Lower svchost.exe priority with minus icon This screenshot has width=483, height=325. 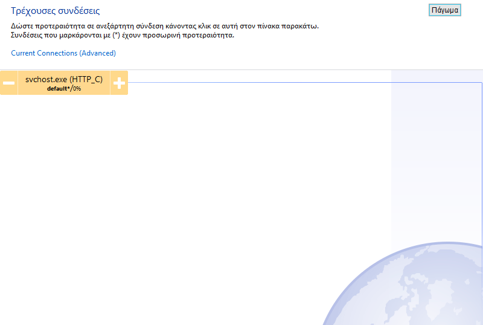point(9,83)
